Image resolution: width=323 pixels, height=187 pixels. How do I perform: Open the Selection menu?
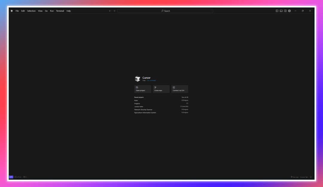31,11
